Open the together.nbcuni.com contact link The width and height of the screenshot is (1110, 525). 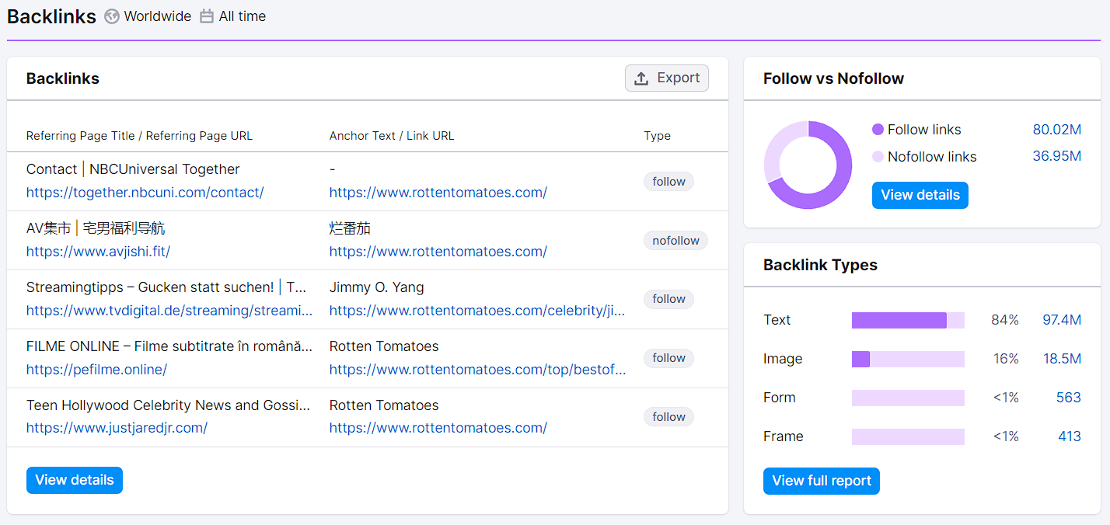click(x=145, y=193)
